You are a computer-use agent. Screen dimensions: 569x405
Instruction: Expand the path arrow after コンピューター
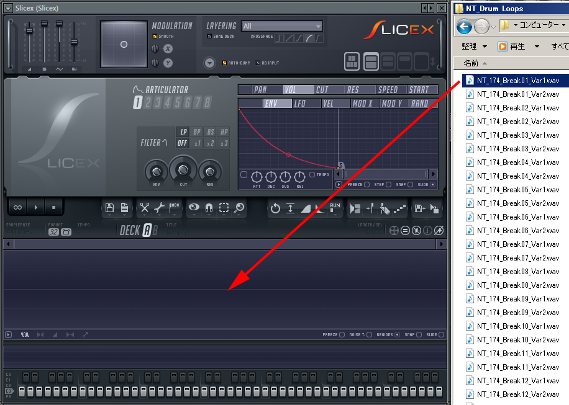(563, 25)
